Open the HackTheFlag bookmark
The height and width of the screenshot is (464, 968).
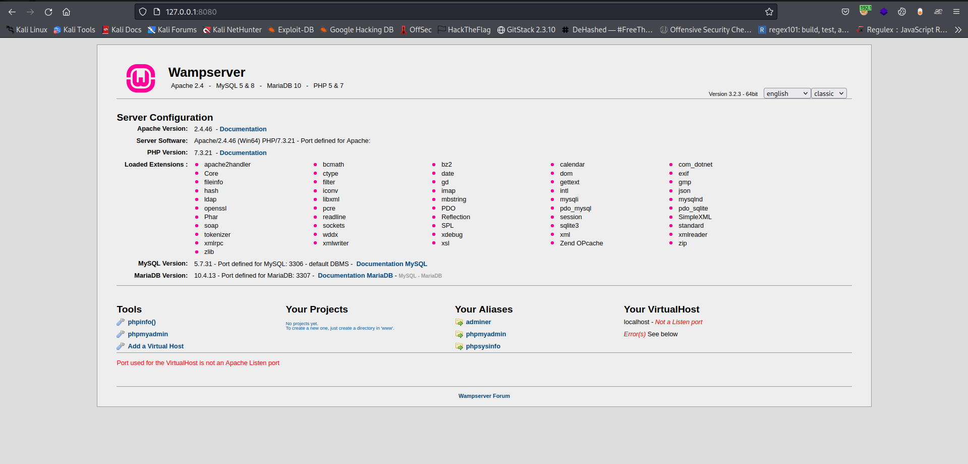click(464, 30)
